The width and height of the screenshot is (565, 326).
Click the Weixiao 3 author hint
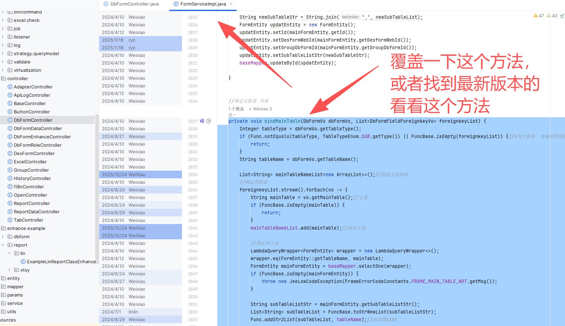click(x=262, y=109)
